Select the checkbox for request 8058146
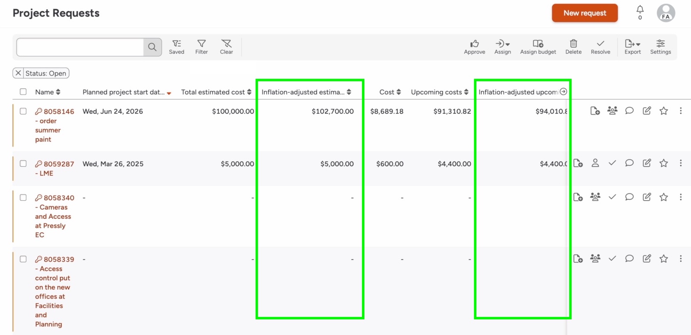Viewport: 691px width, 335px height. point(23,111)
